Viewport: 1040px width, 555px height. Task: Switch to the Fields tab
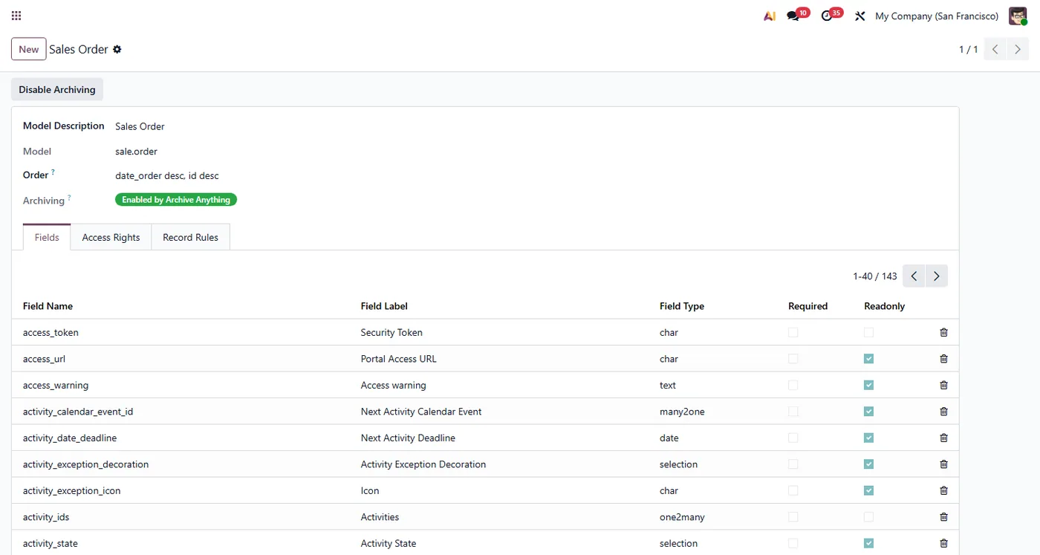point(47,238)
